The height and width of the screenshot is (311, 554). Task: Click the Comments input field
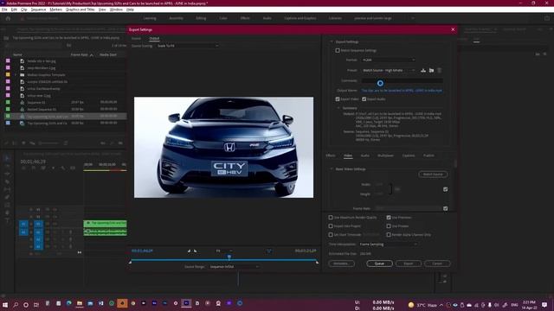402,80
